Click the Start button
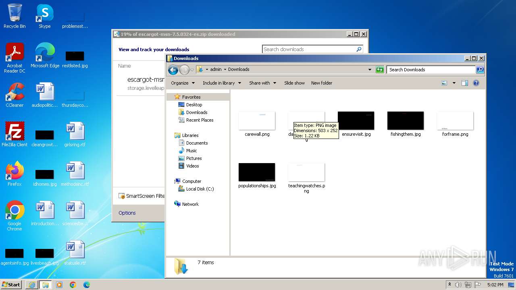This screenshot has height=290, width=516. point(11,285)
